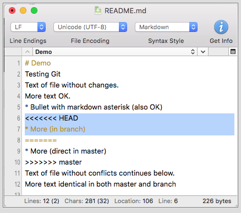Open the Get Info inspector icon
Screen dimensions: 241x213
pos(221,27)
